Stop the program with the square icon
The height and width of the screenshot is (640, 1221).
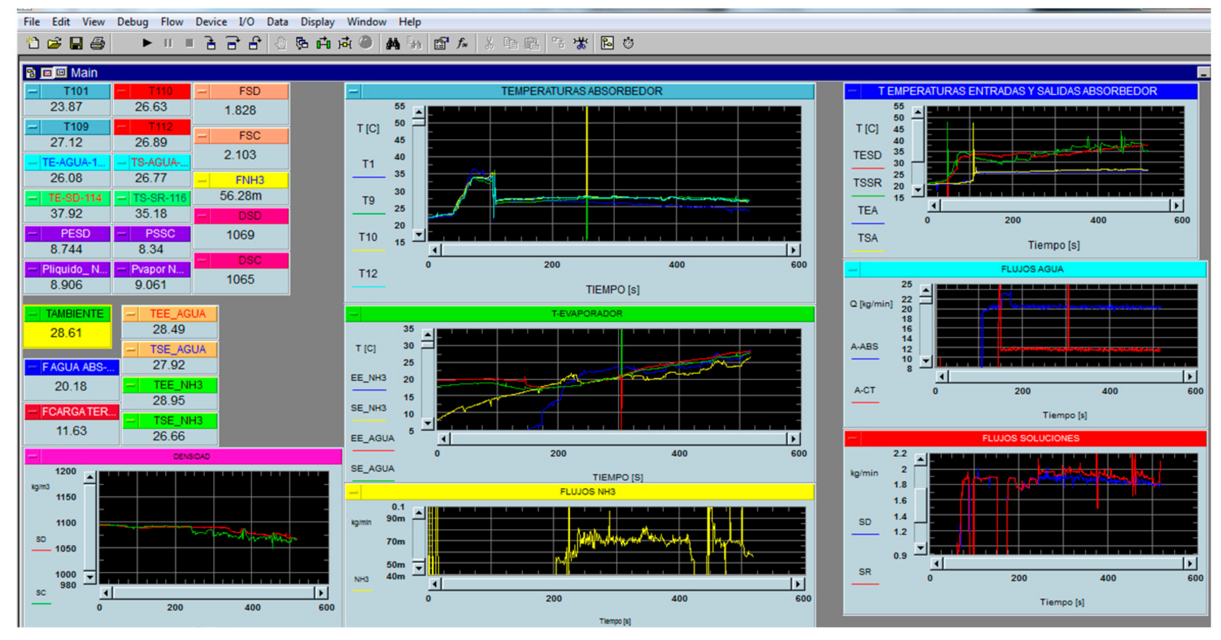[x=189, y=43]
